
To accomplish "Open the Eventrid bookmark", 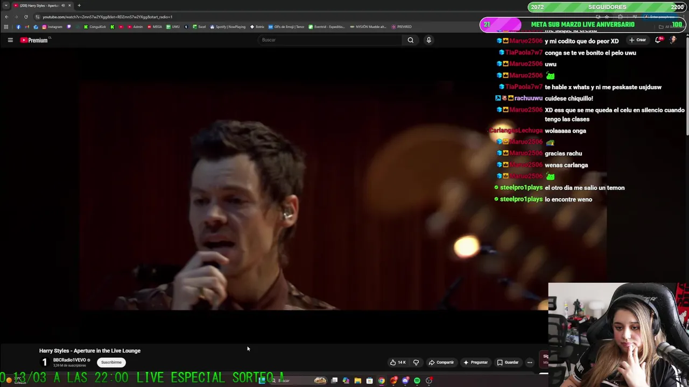I will coord(327,27).
